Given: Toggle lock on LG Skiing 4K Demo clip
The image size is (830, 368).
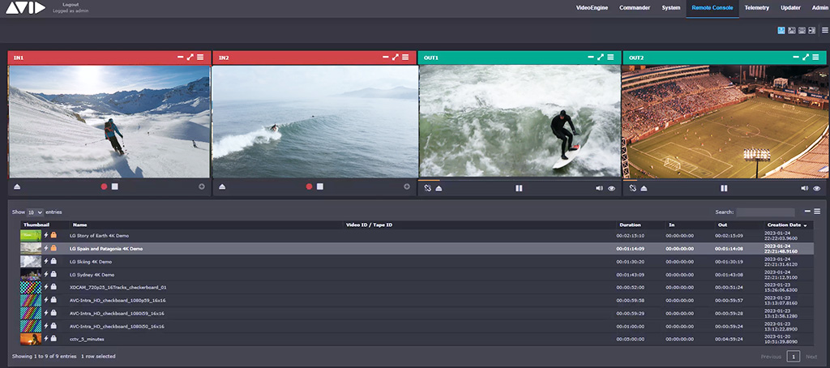Looking at the screenshot, I should click(x=53, y=261).
